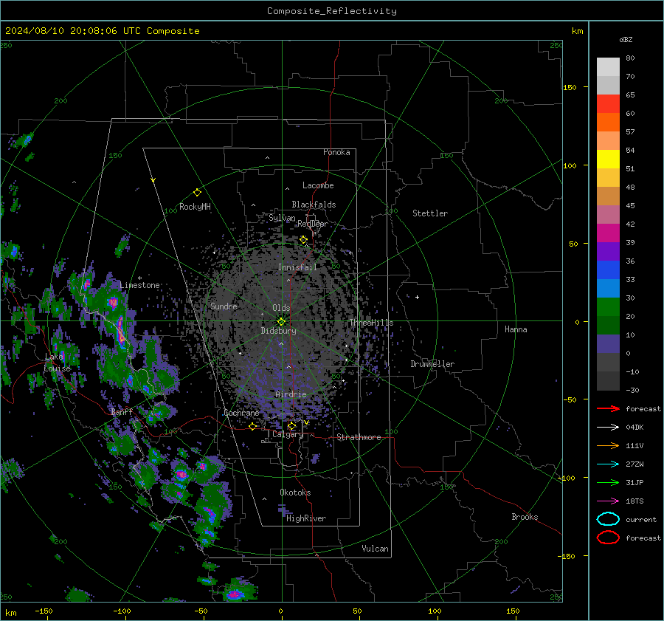This screenshot has height=621, width=664.
Task: Select the 42 dBZ magenta color swatch
Action: 608,233
